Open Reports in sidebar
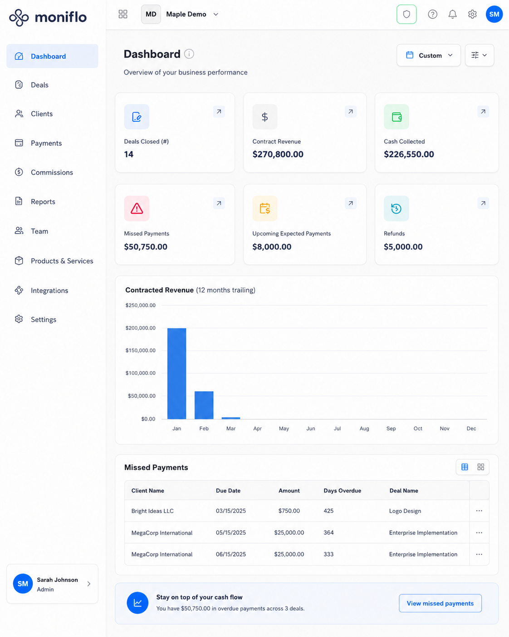This screenshot has width=509, height=637. click(x=52, y=202)
